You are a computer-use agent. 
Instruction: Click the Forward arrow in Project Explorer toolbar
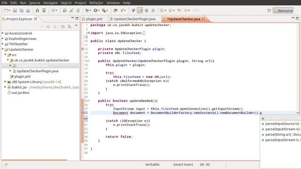[48, 27]
